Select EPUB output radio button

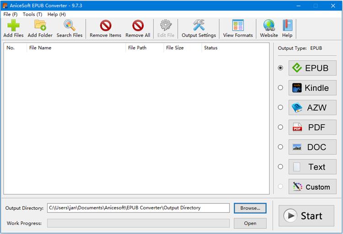coord(280,68)
